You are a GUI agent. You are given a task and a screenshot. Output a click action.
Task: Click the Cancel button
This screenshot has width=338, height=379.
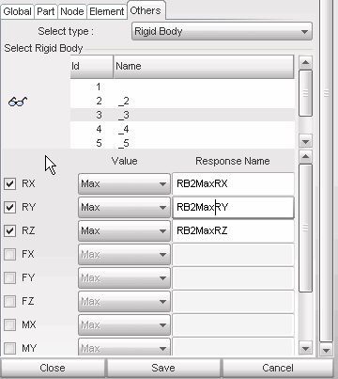(278, 368)
